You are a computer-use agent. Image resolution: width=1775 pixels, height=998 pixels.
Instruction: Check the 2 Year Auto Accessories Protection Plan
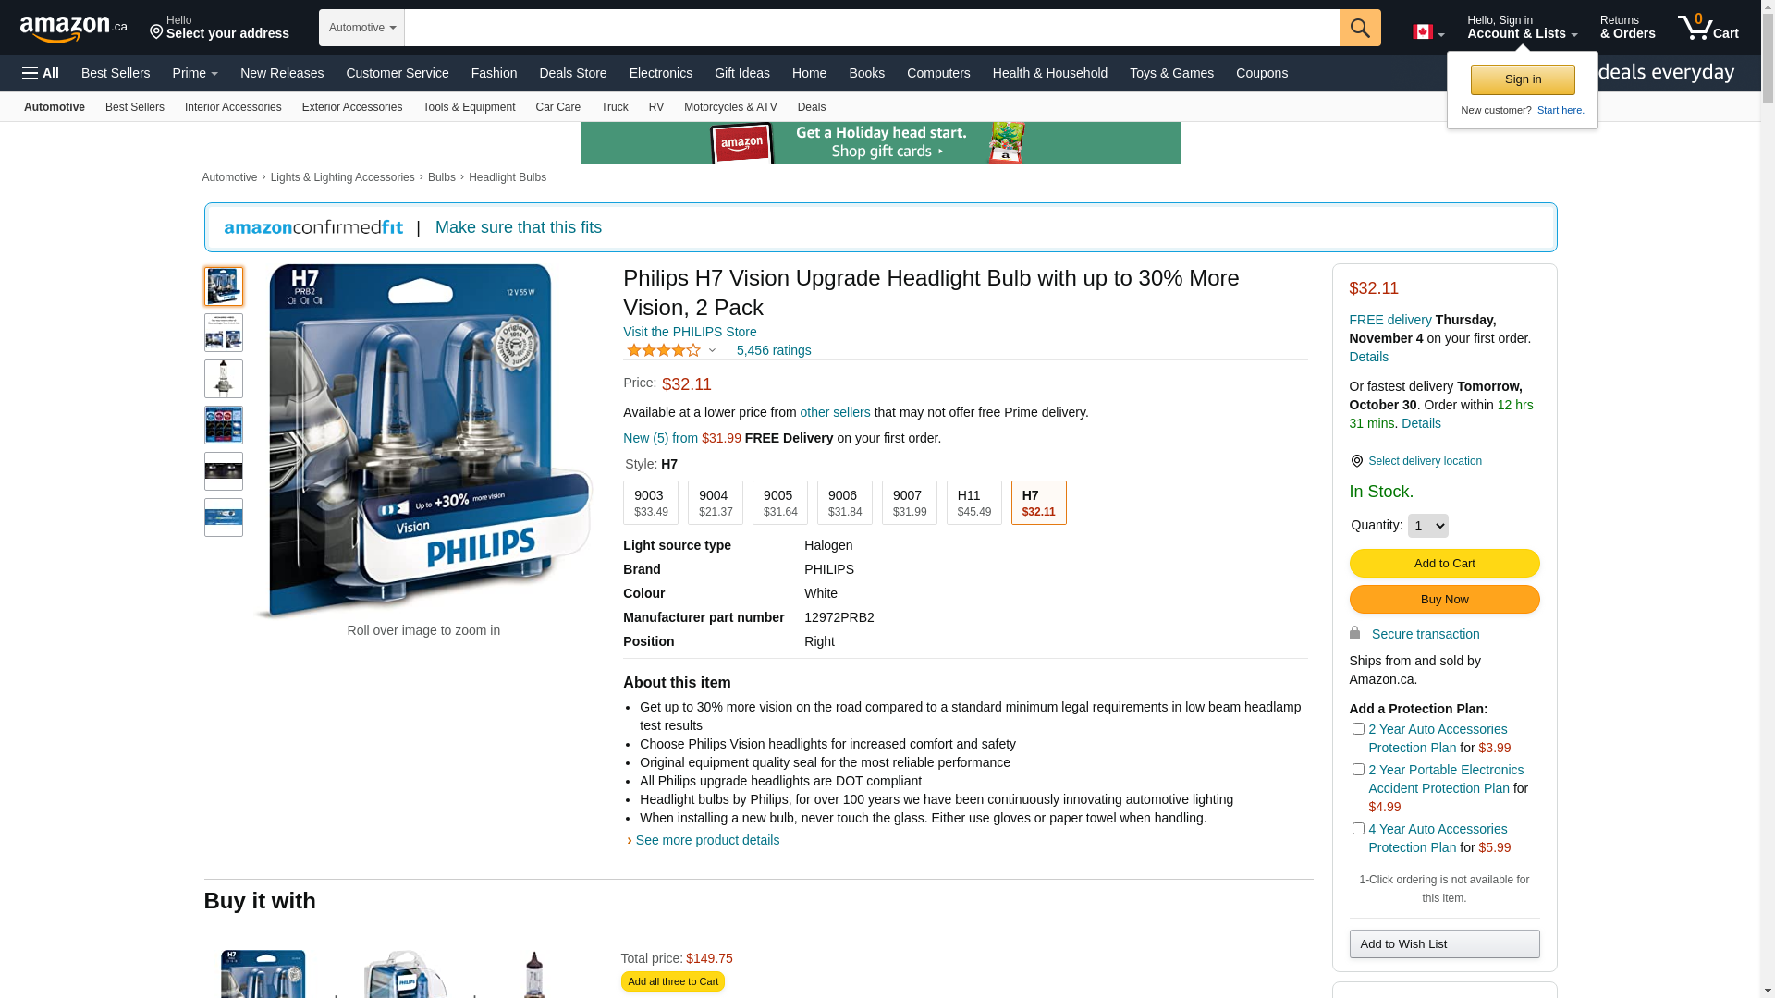click(x=1358, y=729)
